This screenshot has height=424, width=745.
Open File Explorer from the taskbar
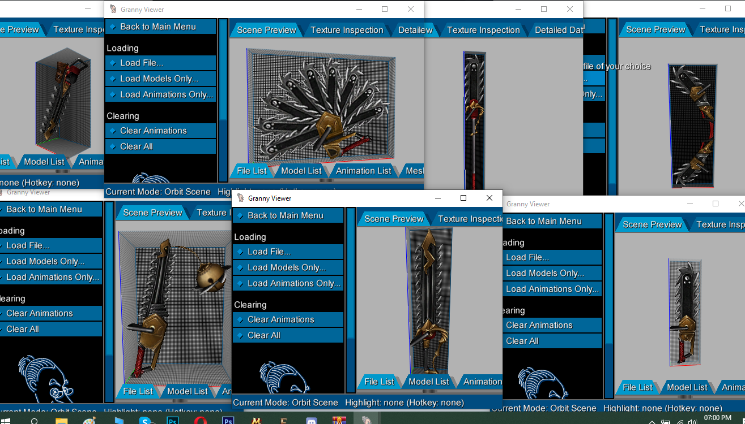61,421
